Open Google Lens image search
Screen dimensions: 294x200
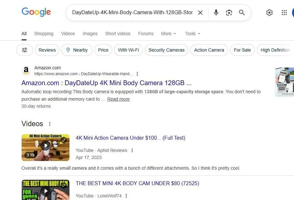(229, 13)
